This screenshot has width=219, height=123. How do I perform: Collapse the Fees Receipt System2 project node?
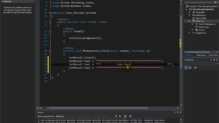point(186,9)
